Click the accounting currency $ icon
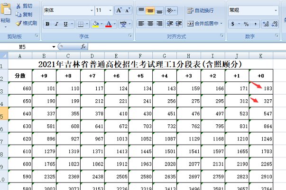The height and width of the screenshot is (190, 286). click(233, 24)
